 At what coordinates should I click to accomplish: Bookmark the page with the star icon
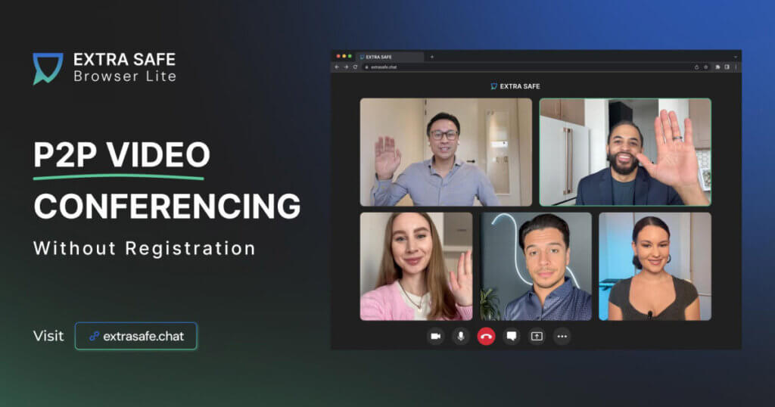[706, 67]
